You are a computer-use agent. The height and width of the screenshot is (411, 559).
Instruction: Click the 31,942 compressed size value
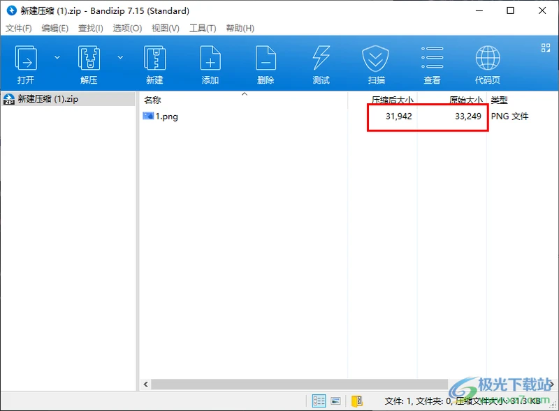pyautogui.click(x=398, y=116)
